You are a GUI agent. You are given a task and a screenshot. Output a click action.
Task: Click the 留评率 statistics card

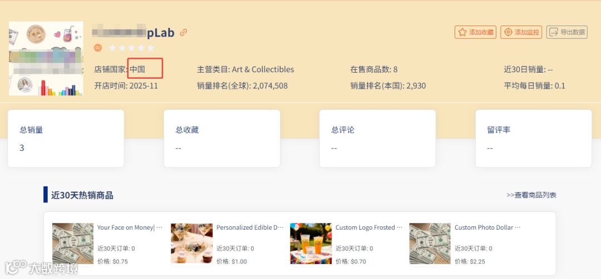(534, 139)
